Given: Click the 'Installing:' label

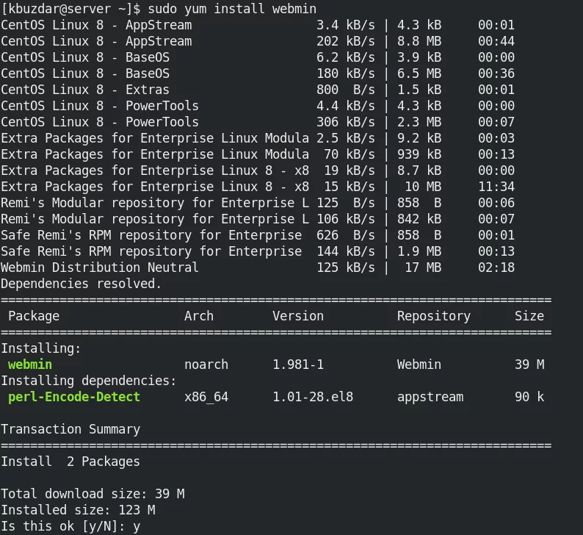Looking at the screenshot, I should pyautogui.click(x=41, y=348).
